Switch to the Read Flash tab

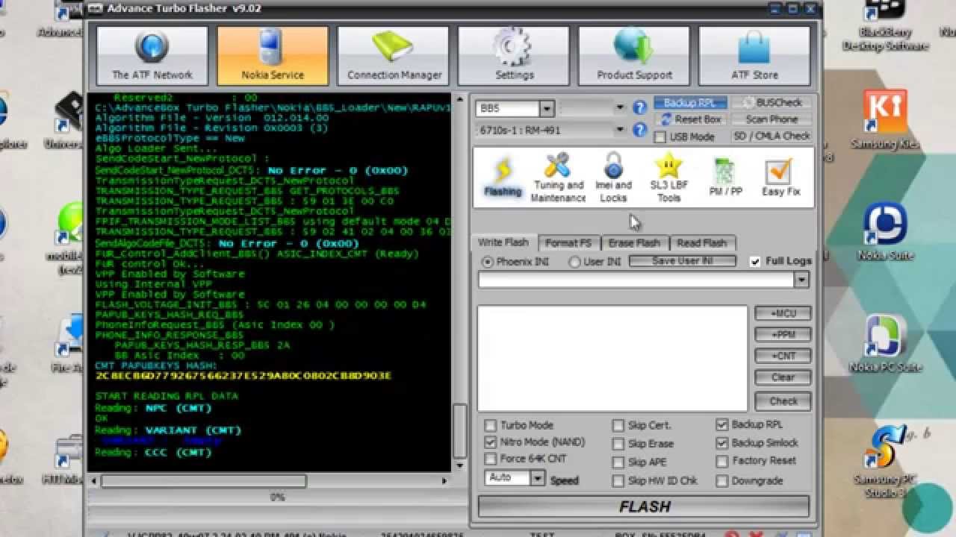[x=702, y=243]
